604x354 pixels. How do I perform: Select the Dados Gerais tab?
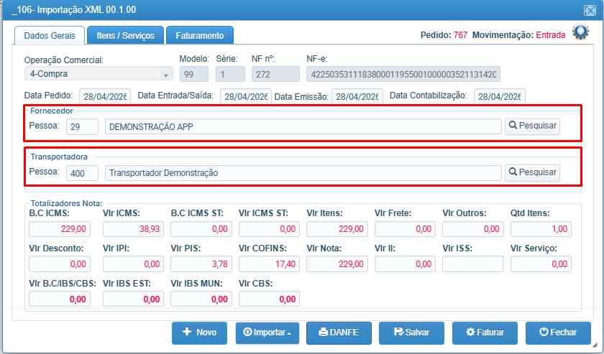(50, 36)
